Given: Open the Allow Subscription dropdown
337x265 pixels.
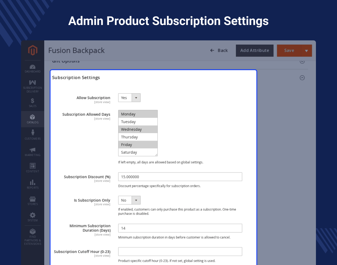Looking at the screenshot, I should click(x=129, y=98).
